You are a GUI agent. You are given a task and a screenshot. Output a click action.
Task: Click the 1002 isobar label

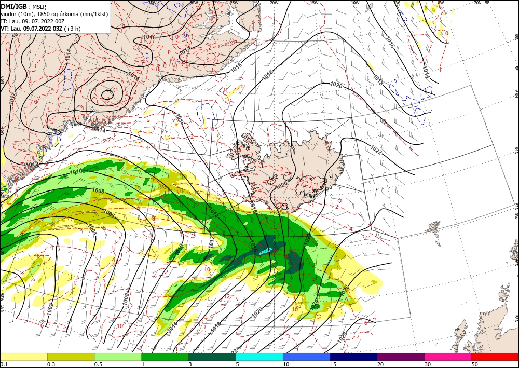(x=50, y=309)
